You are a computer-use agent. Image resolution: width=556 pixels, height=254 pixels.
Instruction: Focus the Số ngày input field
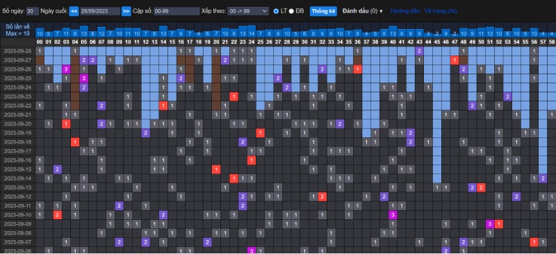pos(33,11)
